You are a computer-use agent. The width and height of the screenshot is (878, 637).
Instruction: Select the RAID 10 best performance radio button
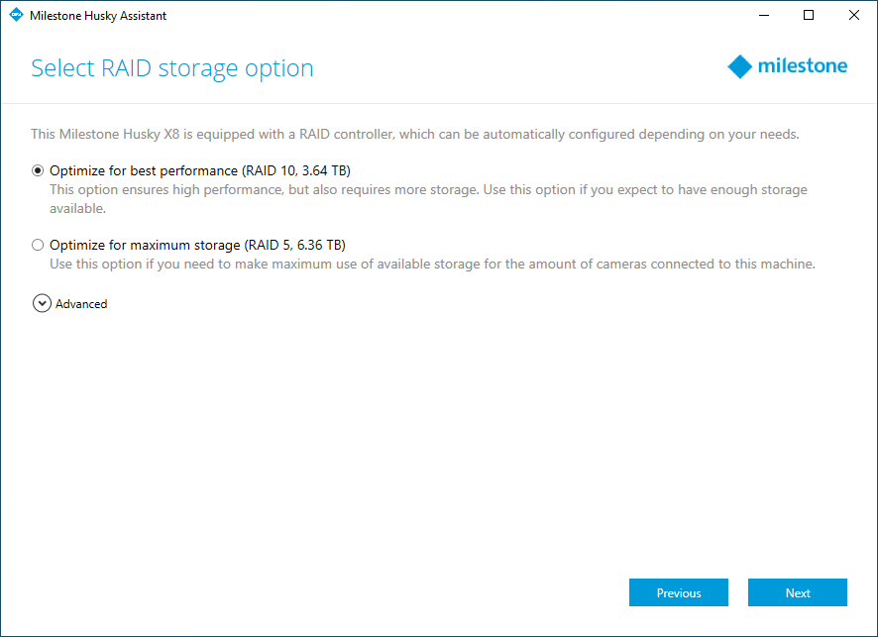(x=38, y=170)
